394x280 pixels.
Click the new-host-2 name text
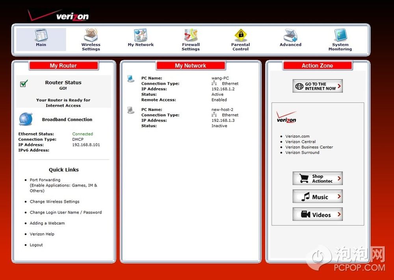[222, 110]
